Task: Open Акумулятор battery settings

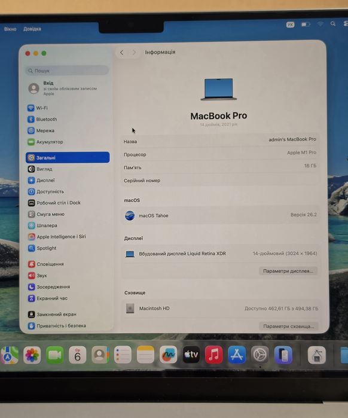Action: pyautogui.click(x=45, y=142)
